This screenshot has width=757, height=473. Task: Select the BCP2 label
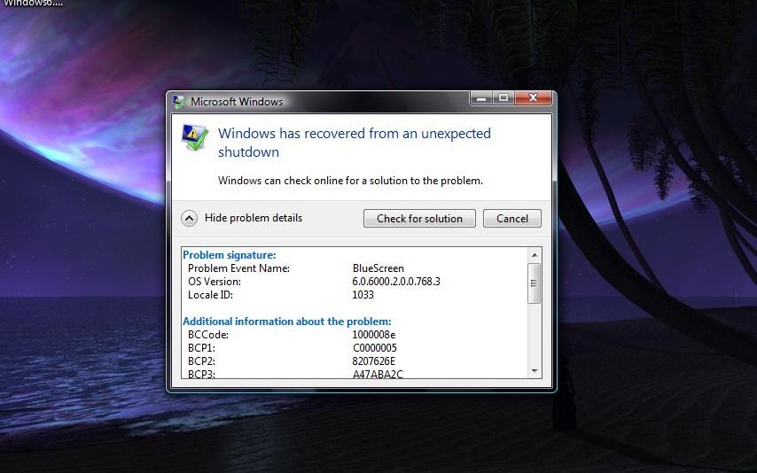coord(202,361)
